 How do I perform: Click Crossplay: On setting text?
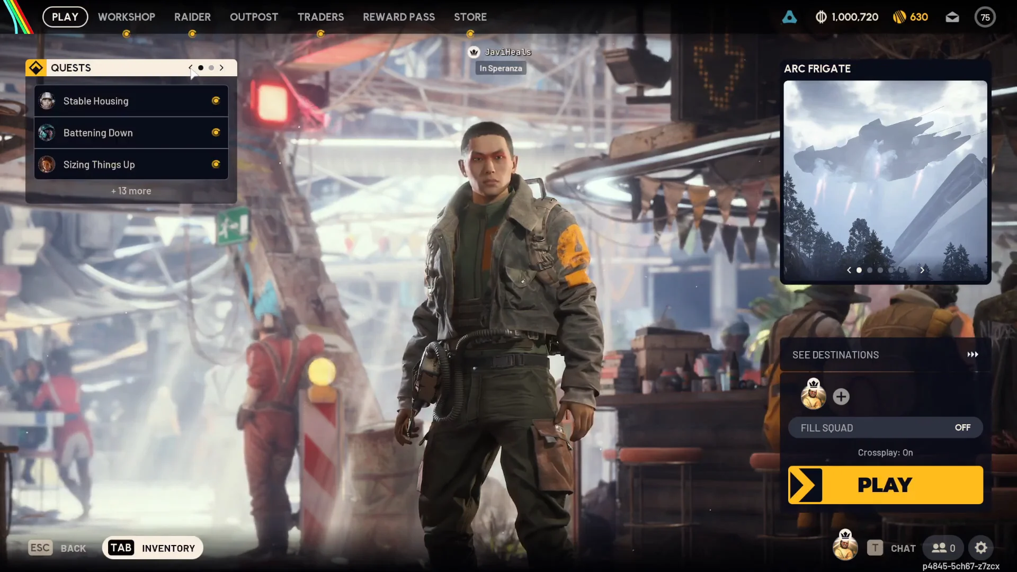[885, 452]
